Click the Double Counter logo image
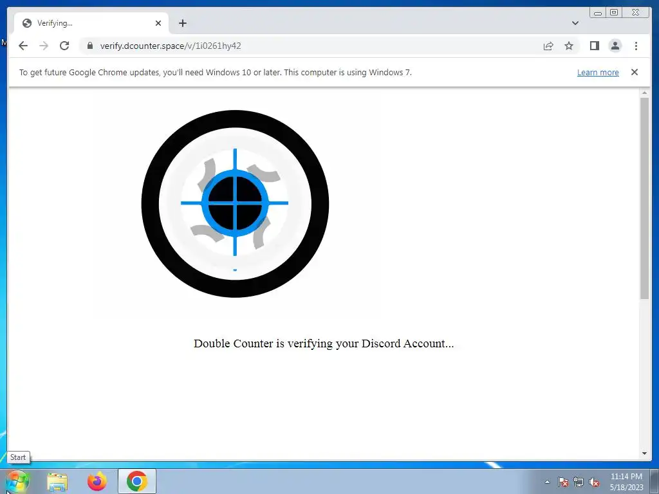Image resolution: width=659 pixels, height=494 pixels. pyautogui.click(x=235, y=204)
